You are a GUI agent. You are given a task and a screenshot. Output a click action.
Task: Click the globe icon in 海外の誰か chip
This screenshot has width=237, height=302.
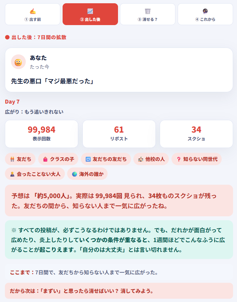[x=75, y=174]
